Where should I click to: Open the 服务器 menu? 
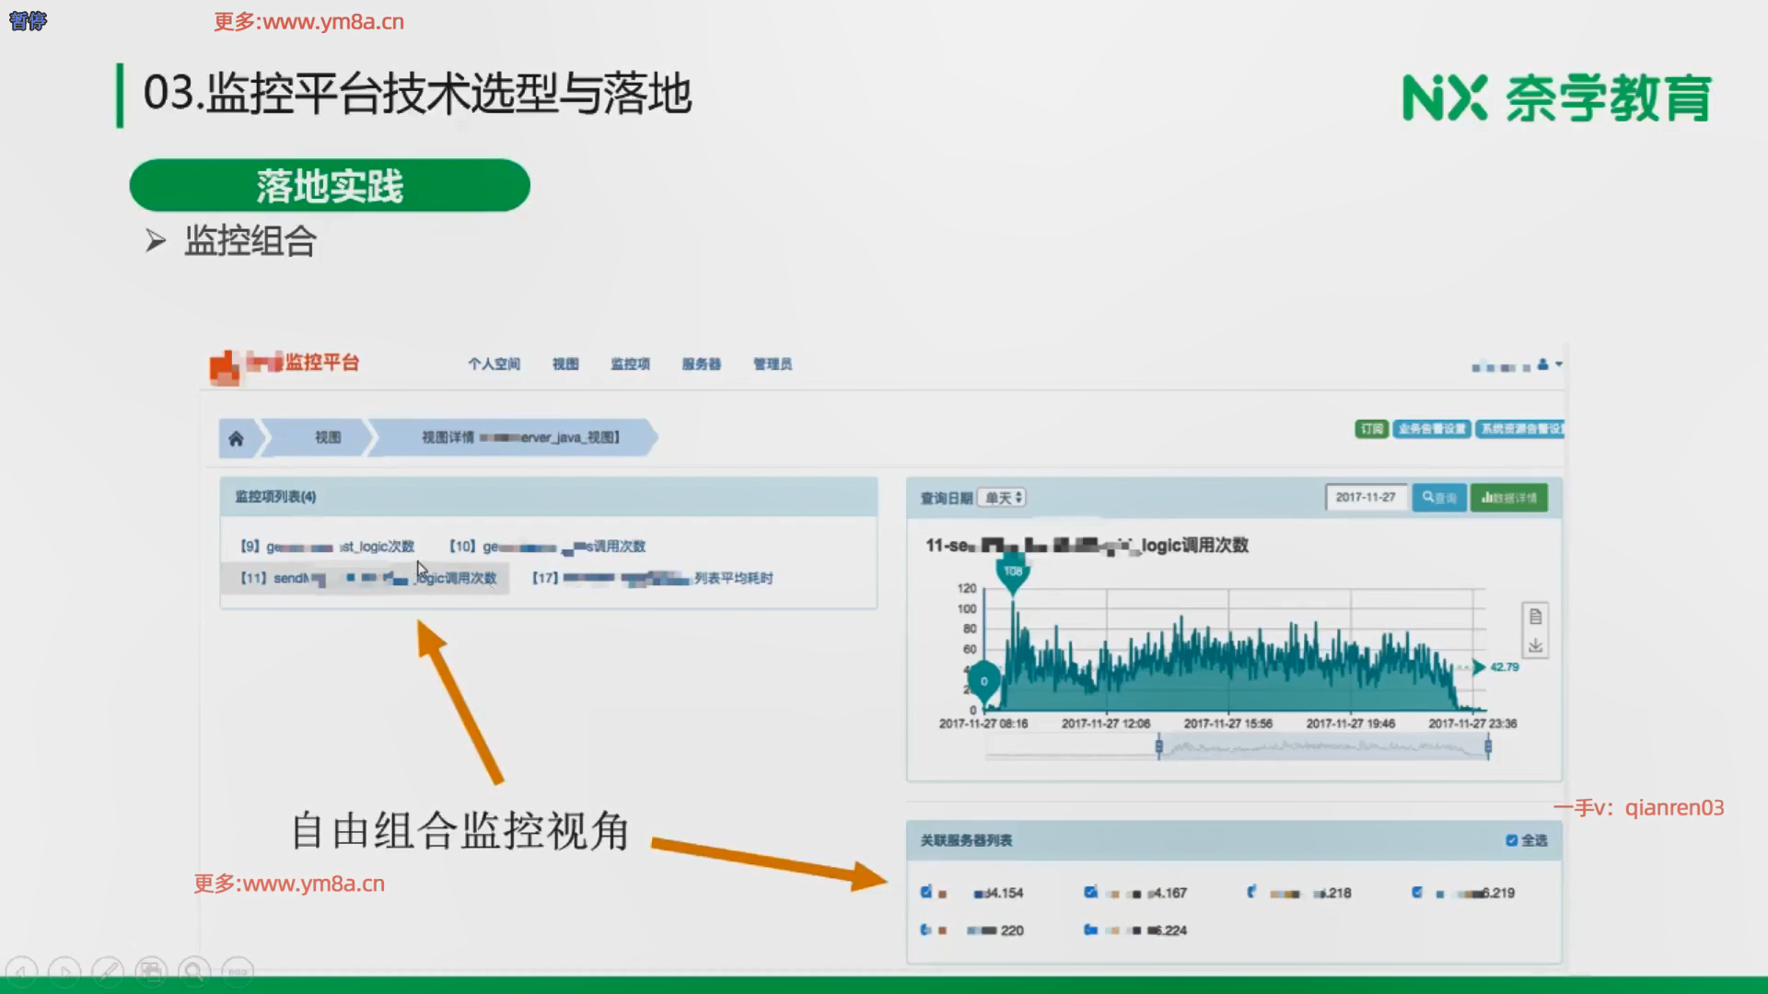(701, 364)
